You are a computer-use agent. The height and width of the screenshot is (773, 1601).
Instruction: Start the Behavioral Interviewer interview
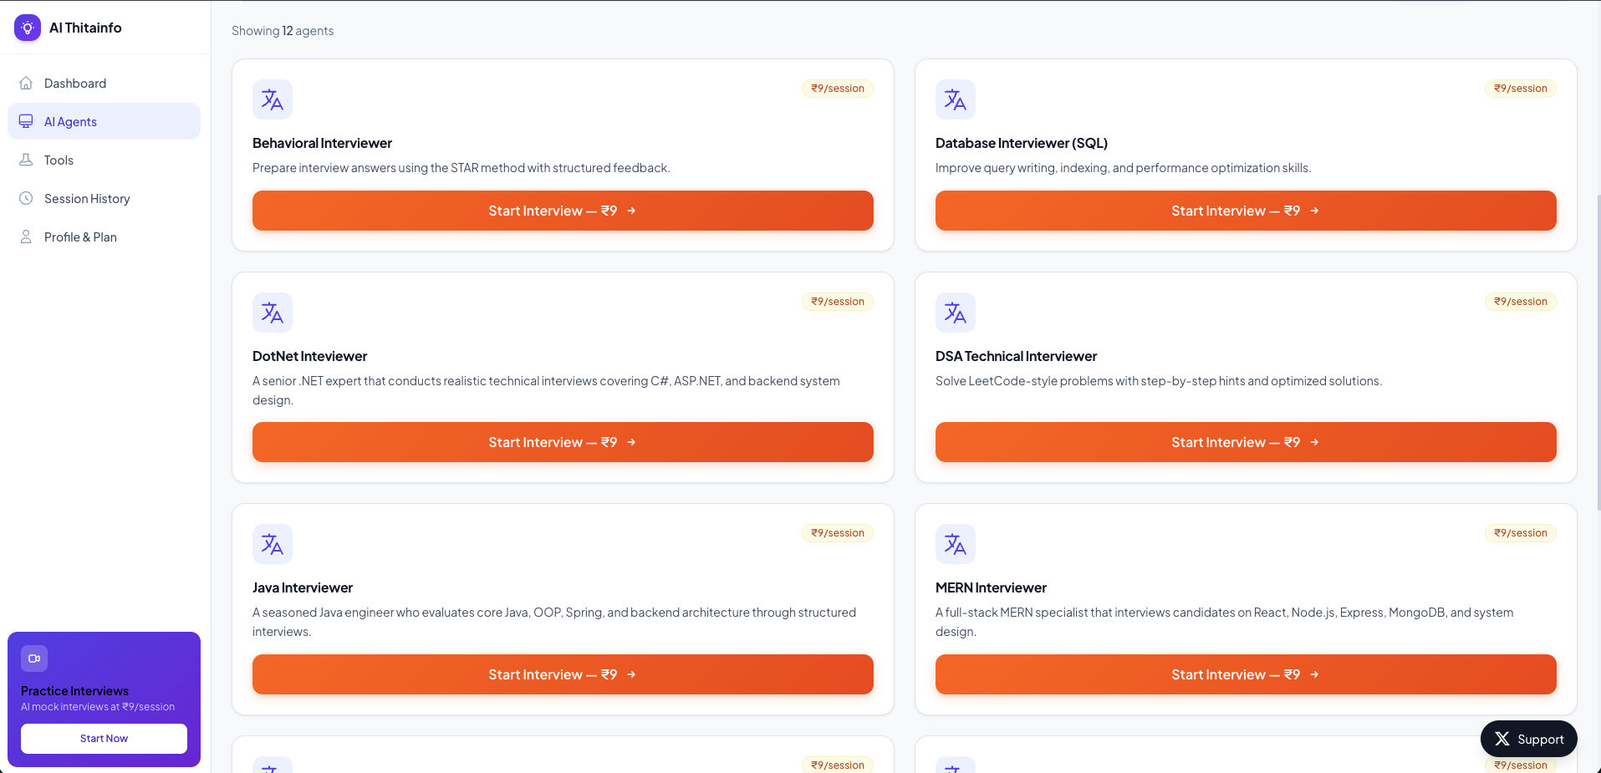tap(563, 211)
